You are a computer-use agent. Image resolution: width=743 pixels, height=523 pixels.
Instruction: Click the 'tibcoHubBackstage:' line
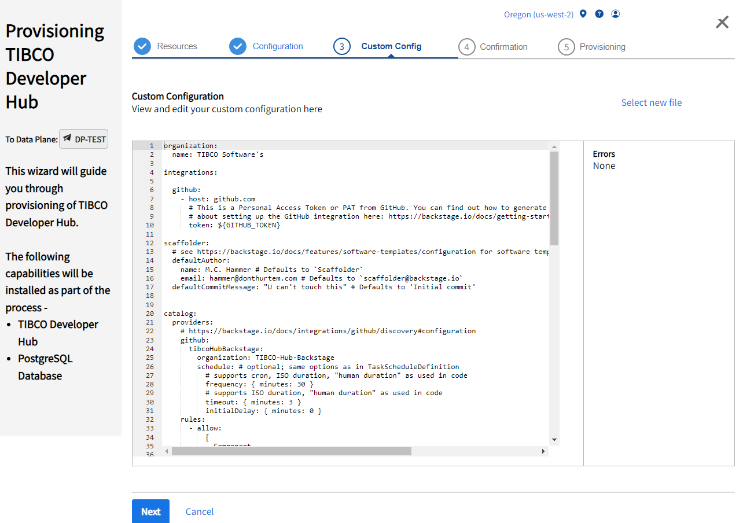[226, 349]
